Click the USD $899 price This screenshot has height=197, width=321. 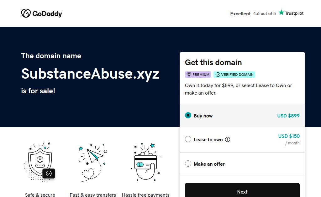(x=288, y=116)
